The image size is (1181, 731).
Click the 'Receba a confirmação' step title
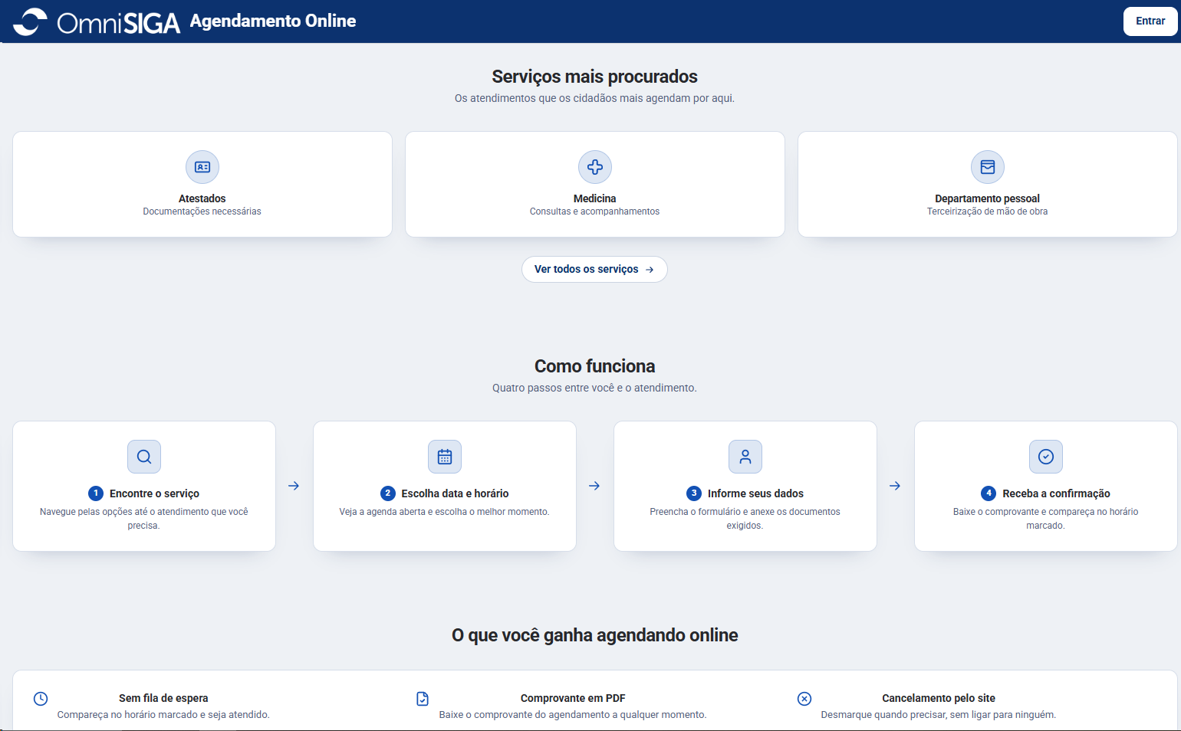1056,493
